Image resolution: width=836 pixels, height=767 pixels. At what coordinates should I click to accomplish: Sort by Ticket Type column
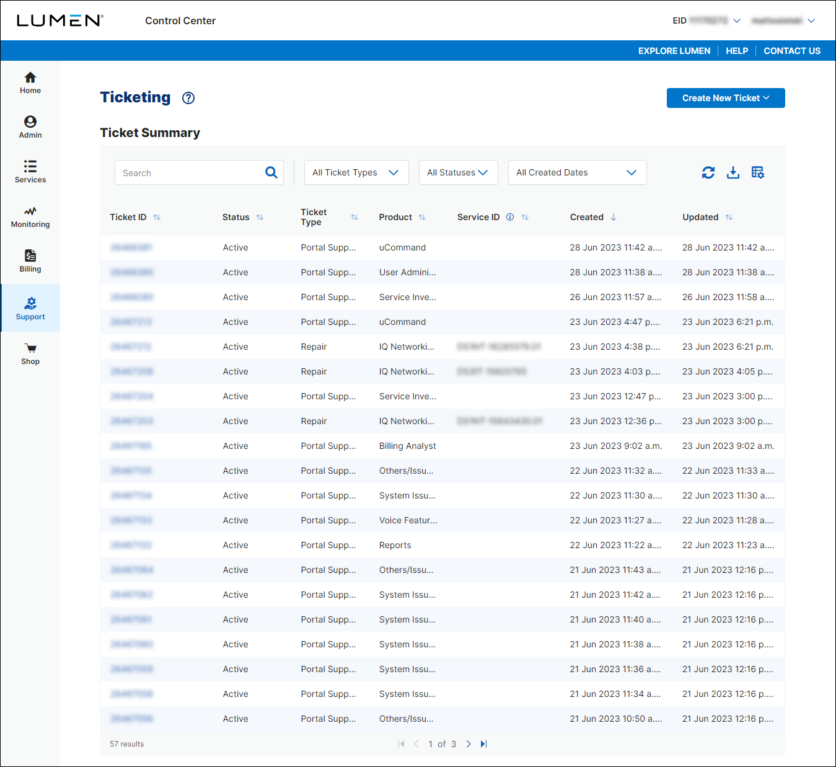(x=354, y=217)
